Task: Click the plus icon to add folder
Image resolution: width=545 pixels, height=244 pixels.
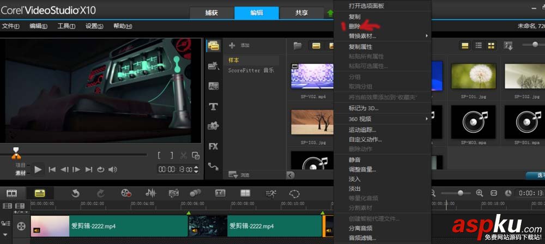Action: click(x=232, y=46)
